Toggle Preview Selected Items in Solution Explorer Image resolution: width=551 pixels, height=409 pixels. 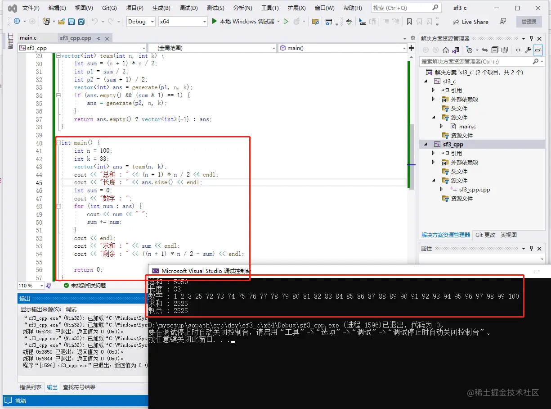click(538, 50)
